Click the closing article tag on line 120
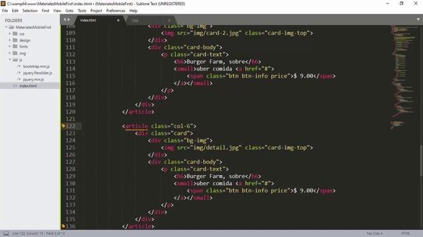423x237 pixels. click(x=138, y=112)
